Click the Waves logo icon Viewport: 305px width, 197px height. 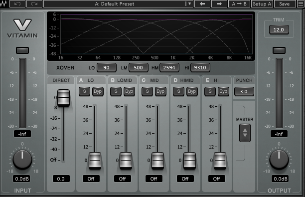(3, 3)
